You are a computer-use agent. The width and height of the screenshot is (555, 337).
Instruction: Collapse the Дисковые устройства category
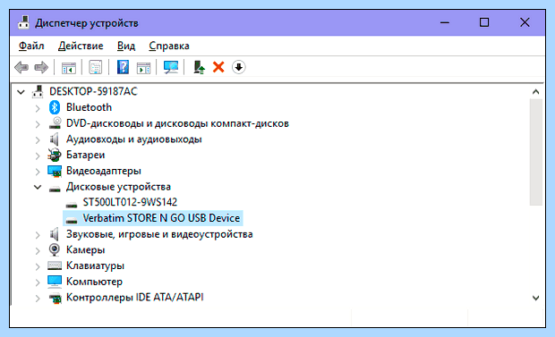[38, 187]
